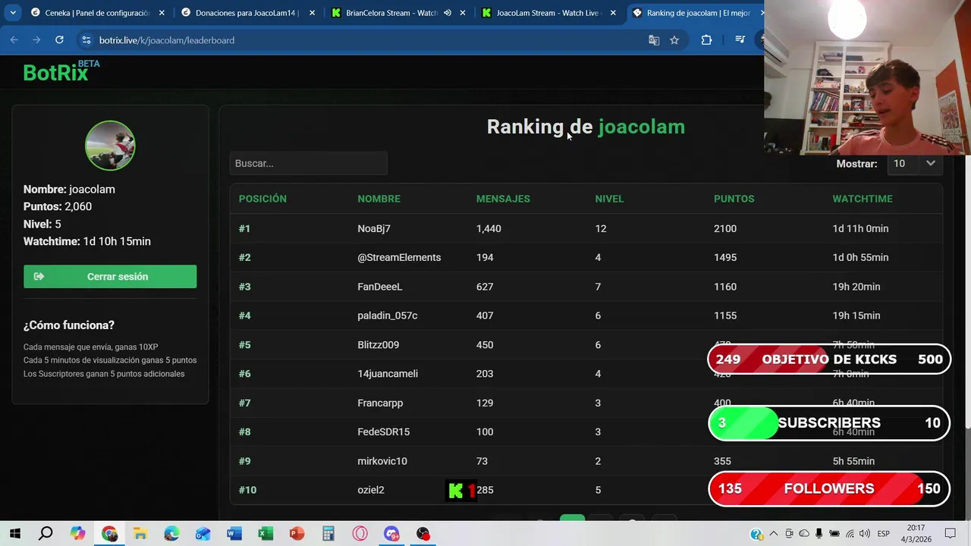Screen dimensions: 971x546
Task: Open Microsoft Edge from the taskbar
Action: point(171,534)
